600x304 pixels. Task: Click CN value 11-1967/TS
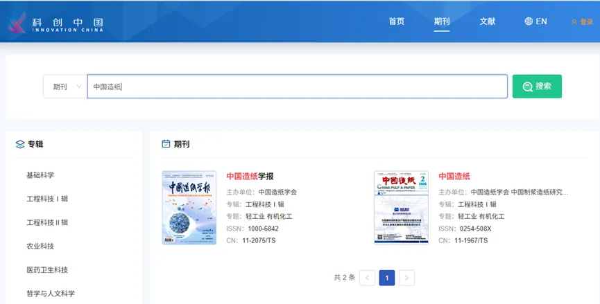[471, 240]
